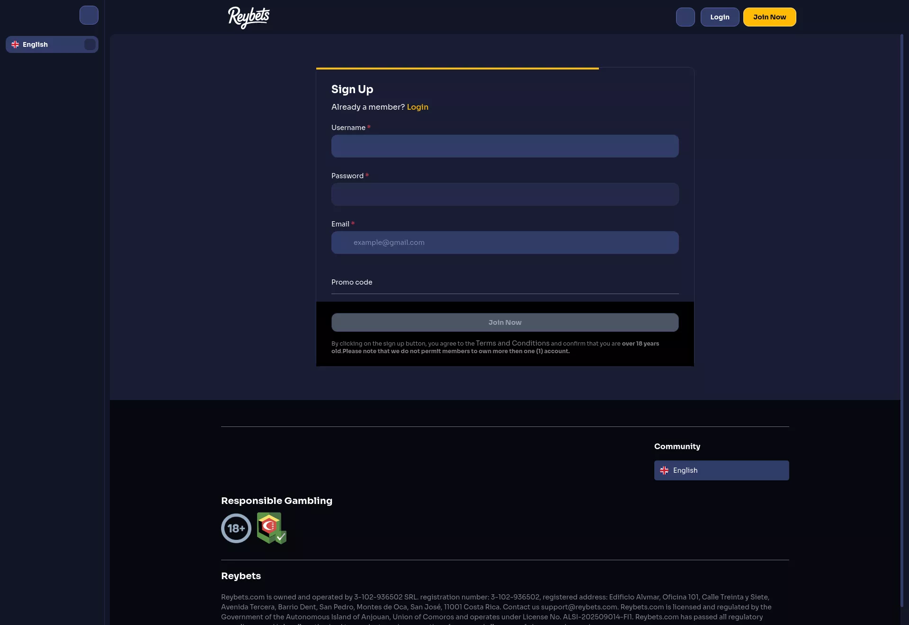Click the flag icon in the footer English selector

pos(664,470)
